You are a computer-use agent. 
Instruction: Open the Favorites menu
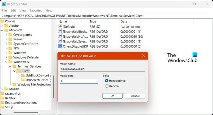click(36, 10)
